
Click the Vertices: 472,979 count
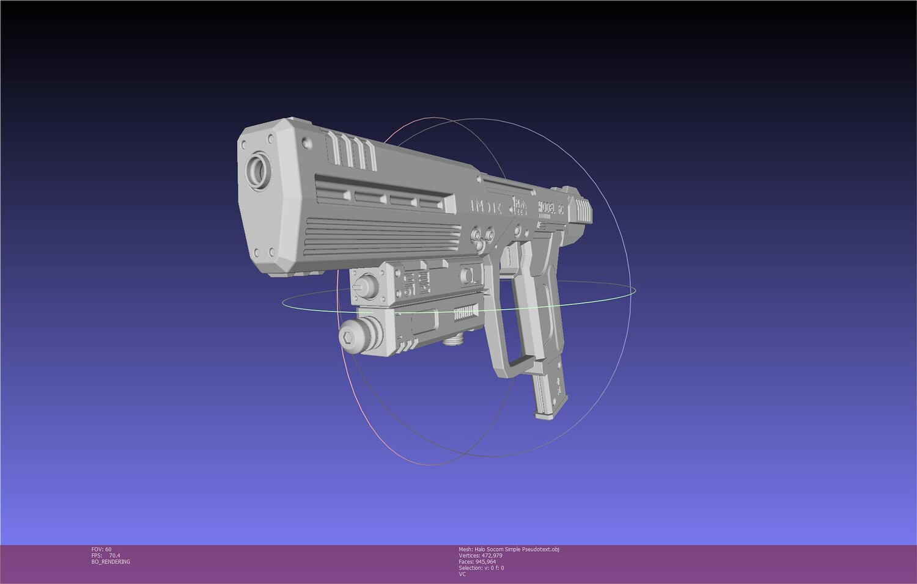(x=481, y=556)
